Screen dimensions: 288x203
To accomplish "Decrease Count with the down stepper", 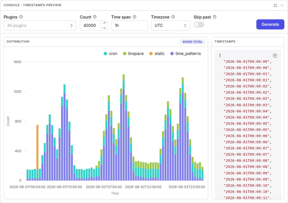I will point(104,28).
